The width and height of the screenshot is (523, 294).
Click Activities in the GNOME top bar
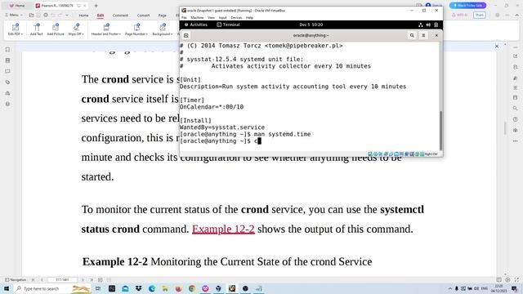[196, 24]
